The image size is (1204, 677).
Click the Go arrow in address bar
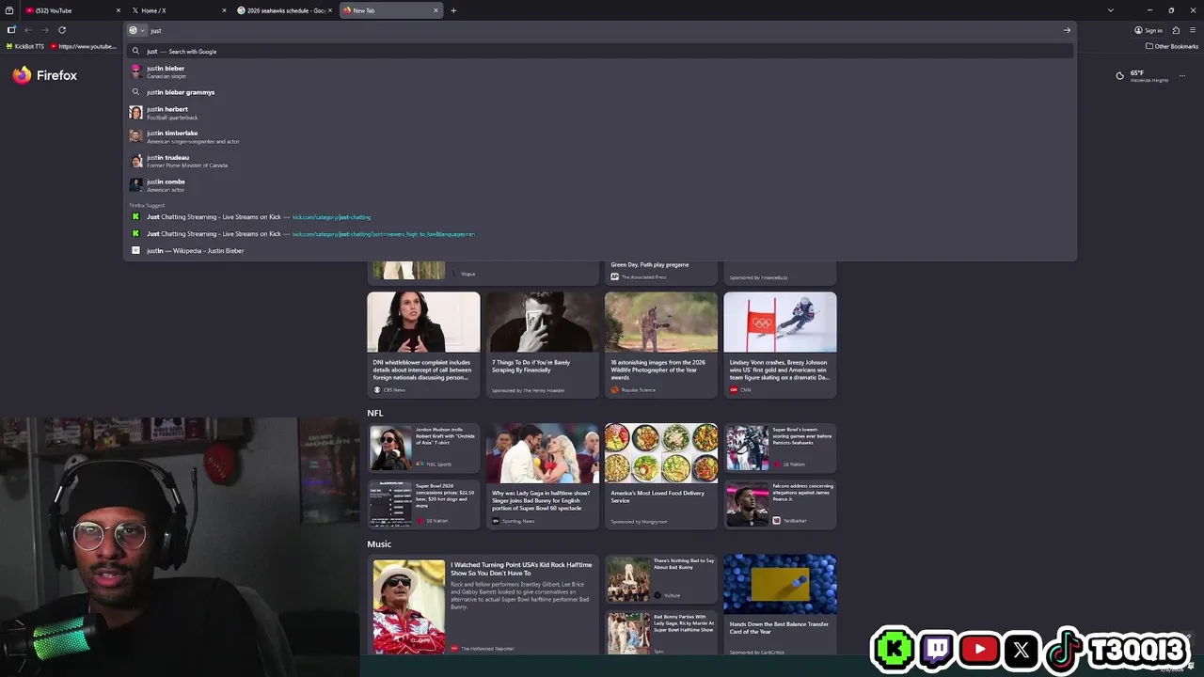click(1067, 30)
